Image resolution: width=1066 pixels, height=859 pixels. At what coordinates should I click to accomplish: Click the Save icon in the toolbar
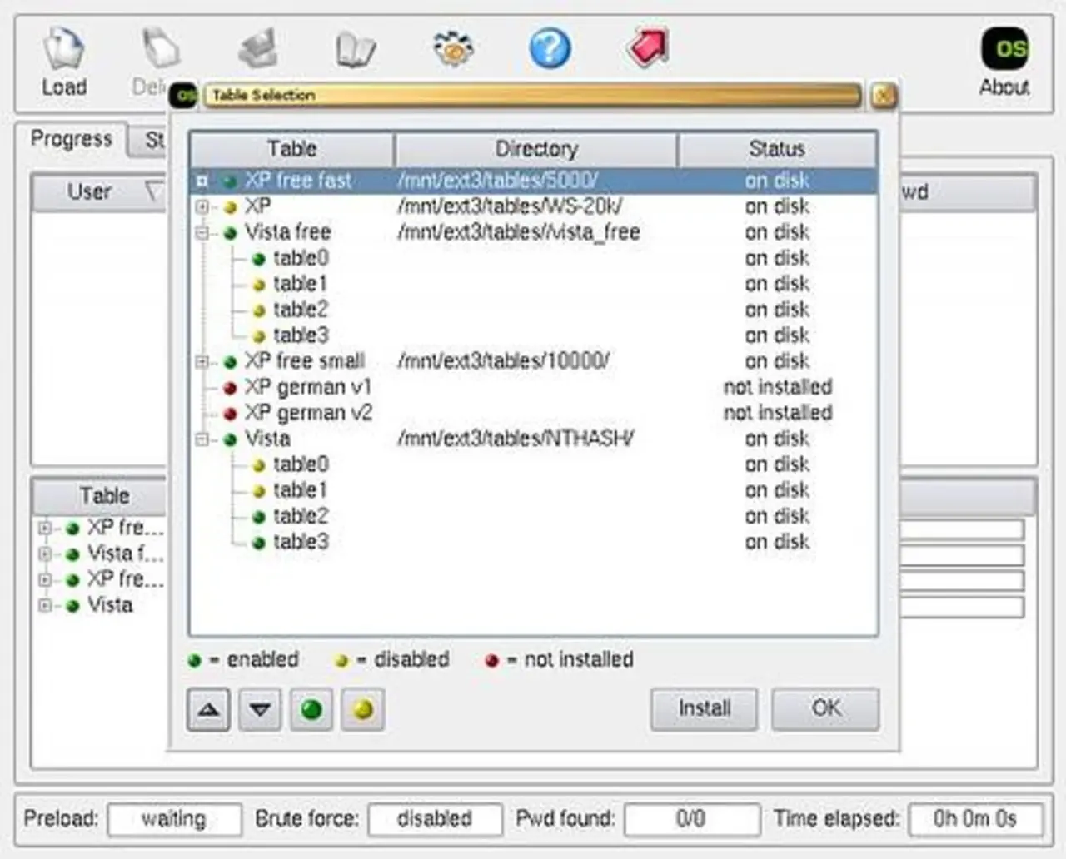coord(258,50)
